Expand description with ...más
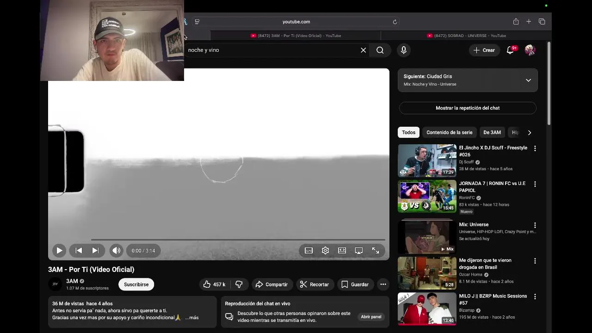Image resolution: width=592 pixels, height=333 pixels. 192,318
